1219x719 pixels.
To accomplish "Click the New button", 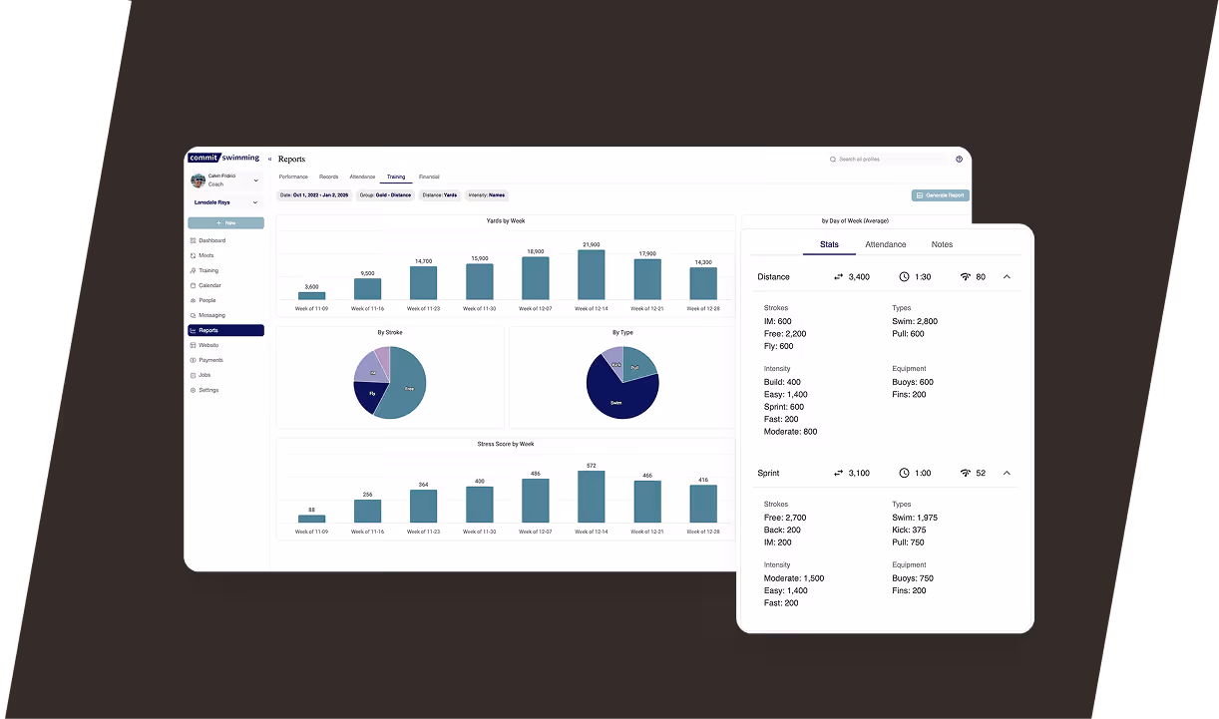I will (225, 222).
